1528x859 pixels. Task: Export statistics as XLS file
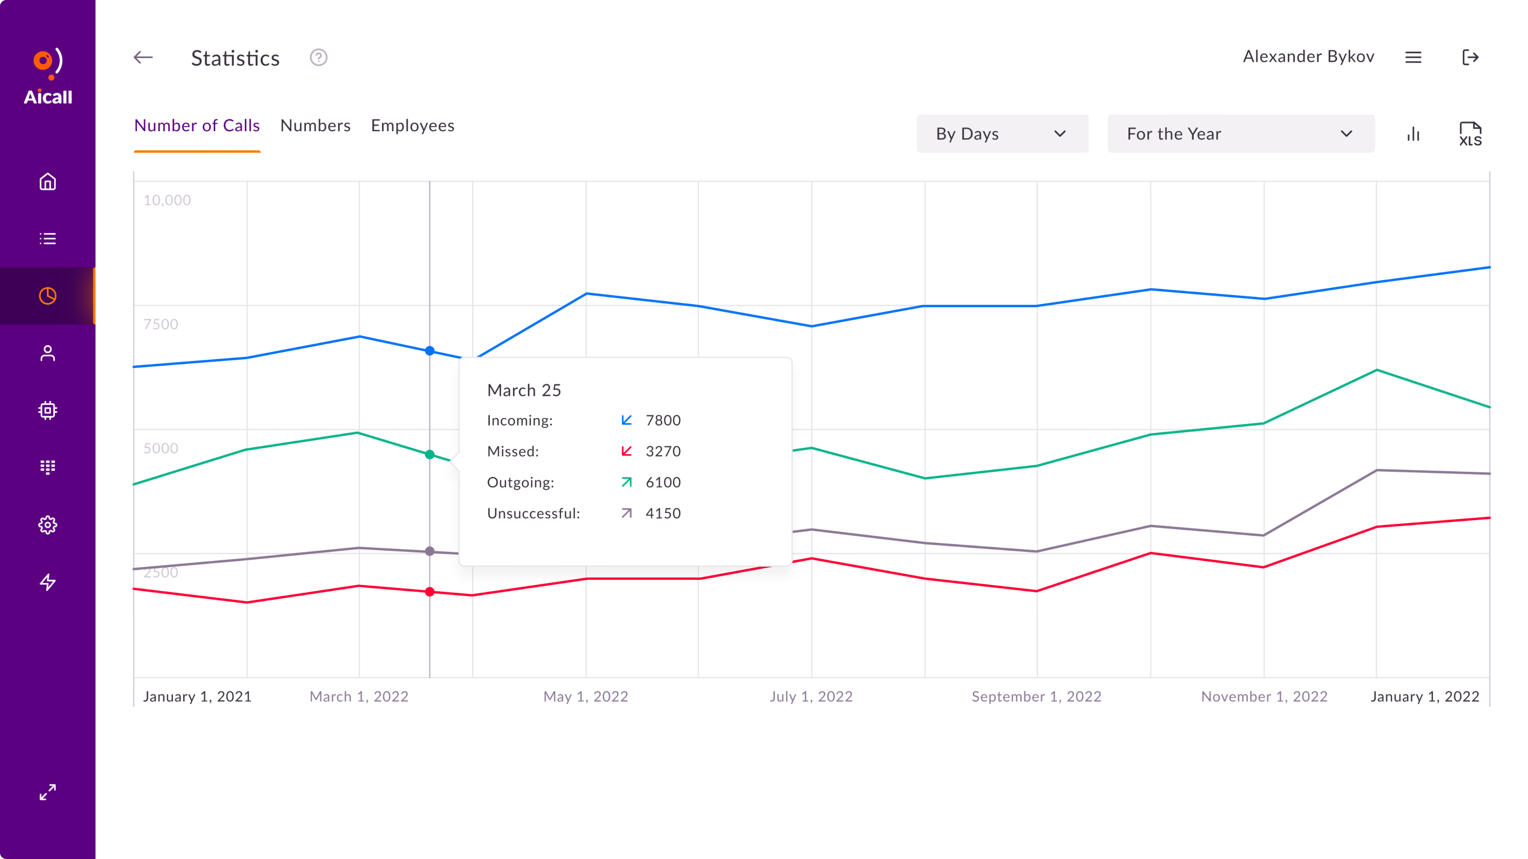[1470, 134]
